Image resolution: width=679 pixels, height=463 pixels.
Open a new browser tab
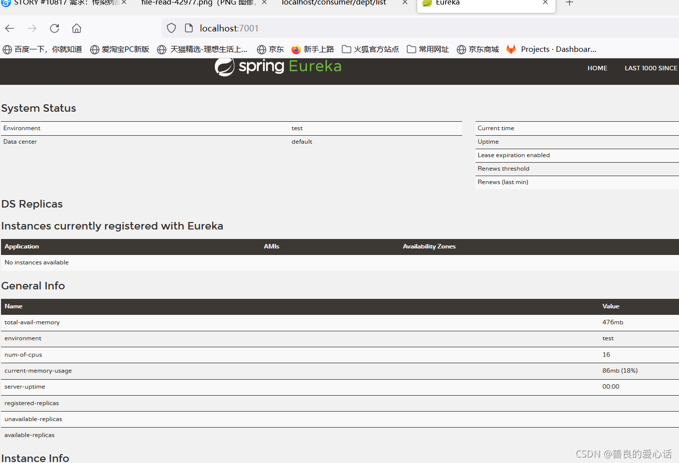pyautogui.click(x=569, y=2)
